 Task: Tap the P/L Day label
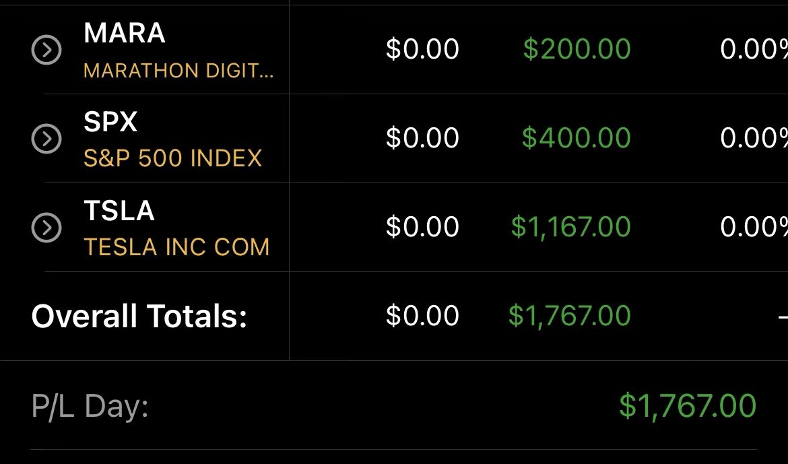[x=90, y=406]
